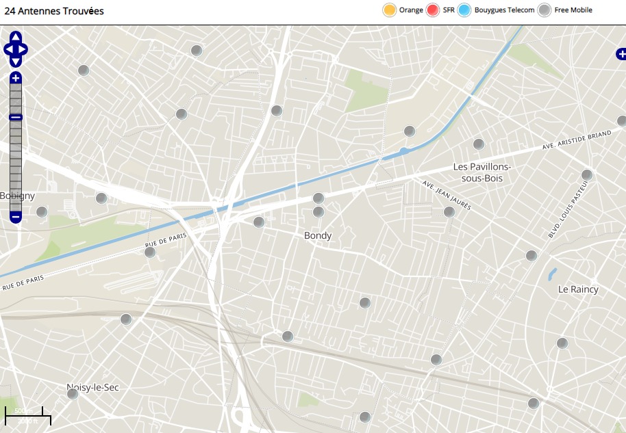Viewport: 626px width, 433px height.
Task: Pan the map left with arrow
Action: pyautogui.click(x=8, y=49)
